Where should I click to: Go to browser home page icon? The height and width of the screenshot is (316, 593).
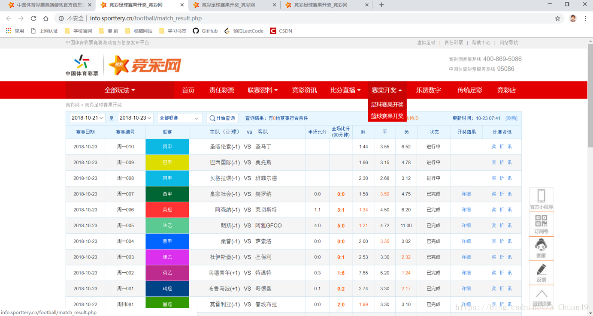click(46, 18)
